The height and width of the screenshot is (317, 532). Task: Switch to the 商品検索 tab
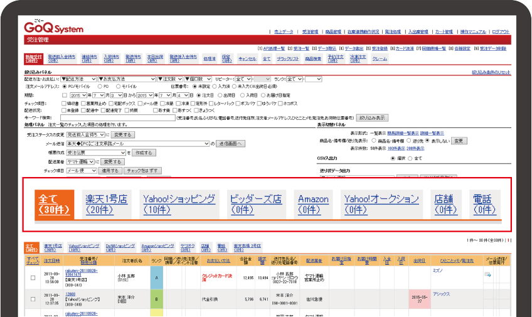tap(313, 59)
